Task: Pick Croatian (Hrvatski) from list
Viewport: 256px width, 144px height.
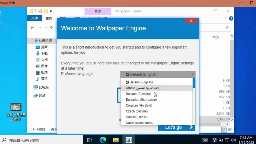Action: coord(157,106)
